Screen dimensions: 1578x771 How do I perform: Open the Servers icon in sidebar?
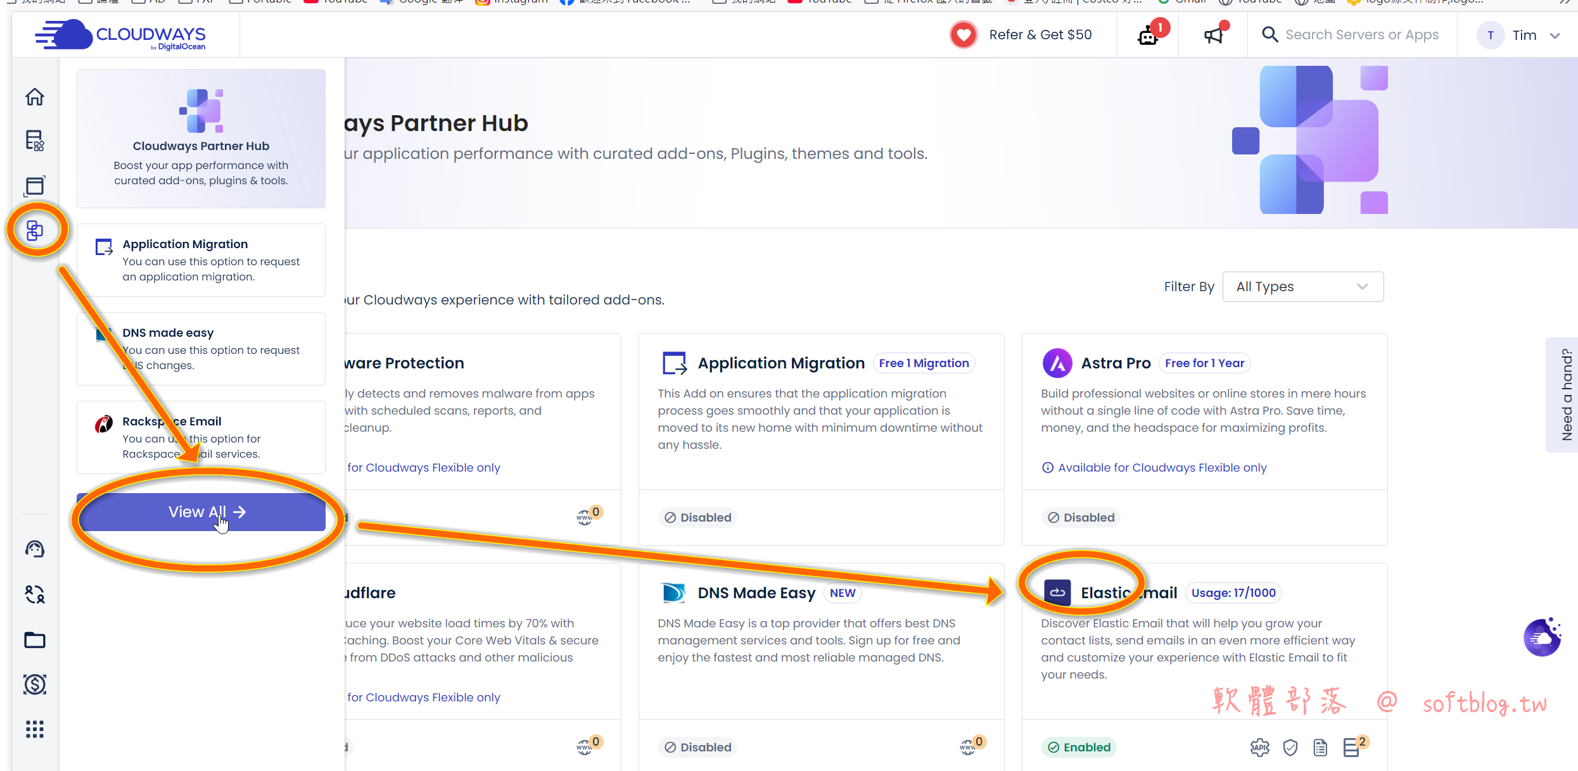tap(35, 141)
